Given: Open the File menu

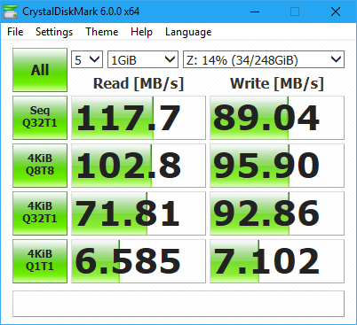Looking at the screenshot, I should tap(15, 32).
